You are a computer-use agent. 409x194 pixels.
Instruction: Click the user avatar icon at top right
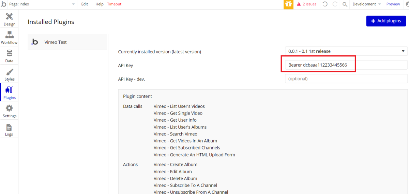click(x=407, y=4)
